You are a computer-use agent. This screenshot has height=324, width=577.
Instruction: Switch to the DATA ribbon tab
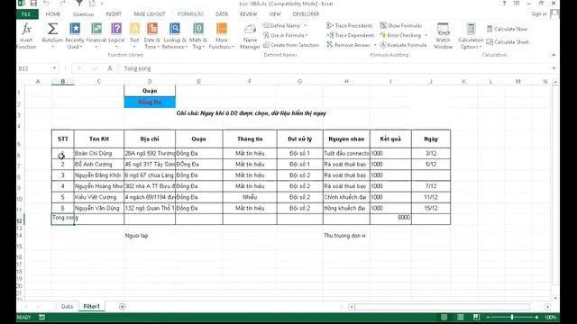coord(222,14)
